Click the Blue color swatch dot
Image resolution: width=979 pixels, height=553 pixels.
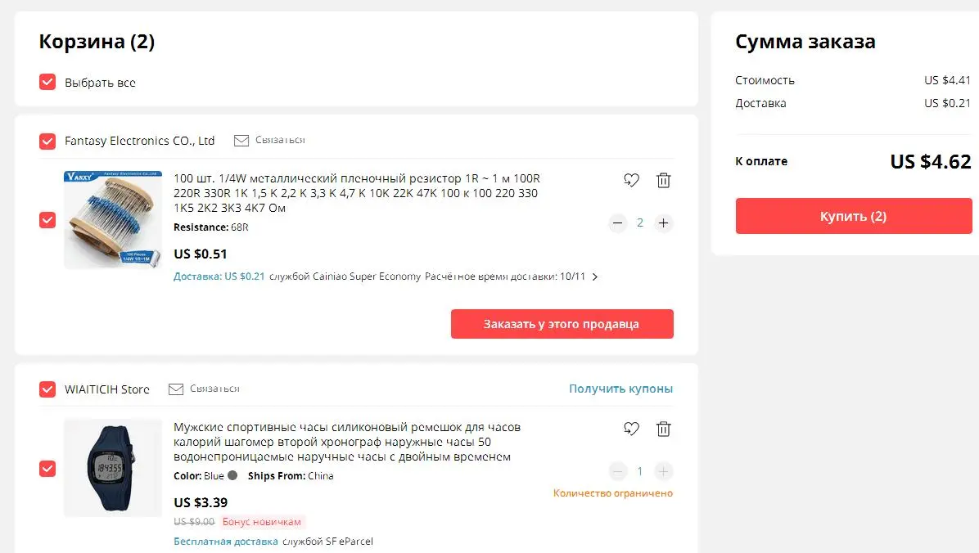click(x=233, y=475)
